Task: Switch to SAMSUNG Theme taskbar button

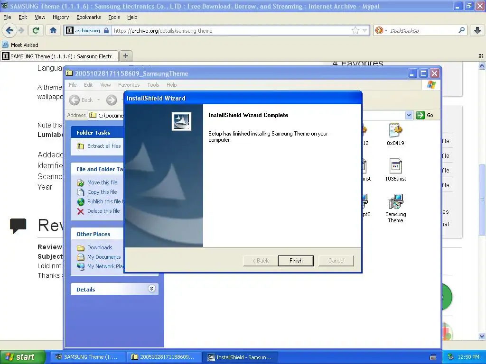Action: coord(88,357)
